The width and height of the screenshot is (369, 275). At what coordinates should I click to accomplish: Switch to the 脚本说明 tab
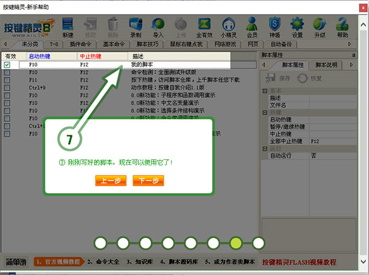pyautogui.click(x=326, y=65)
